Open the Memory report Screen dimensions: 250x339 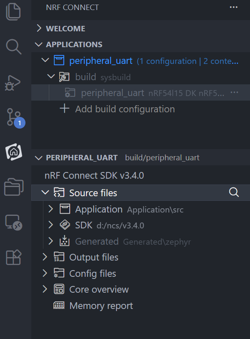pos(101,306)
